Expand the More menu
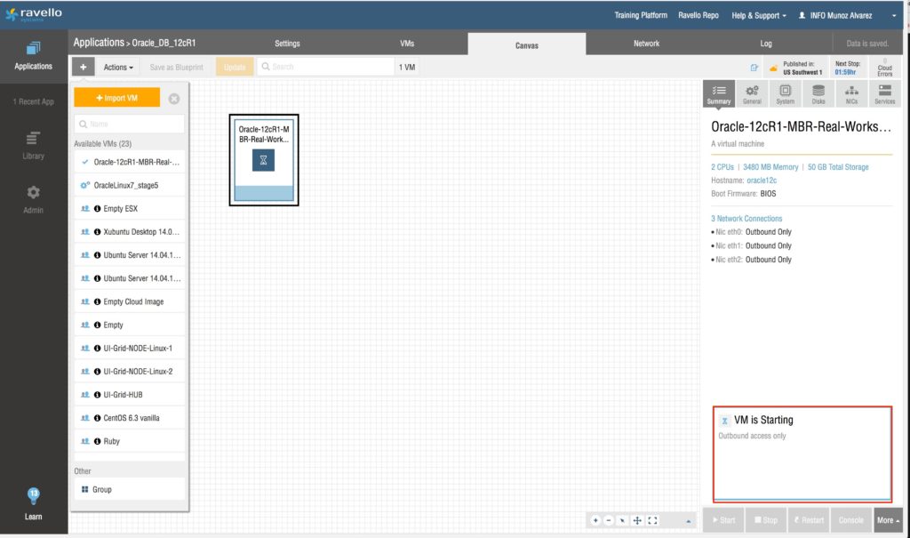 click(x=888, y=520)
